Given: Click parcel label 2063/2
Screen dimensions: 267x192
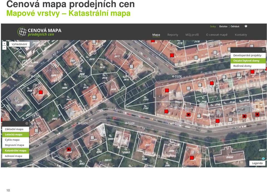Looking at the screenshot, I should 229,157.
